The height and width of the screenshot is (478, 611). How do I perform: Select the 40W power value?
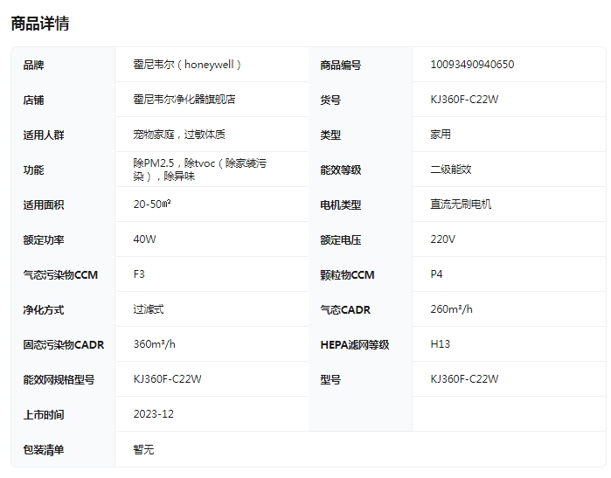click(x=144, y=239)
